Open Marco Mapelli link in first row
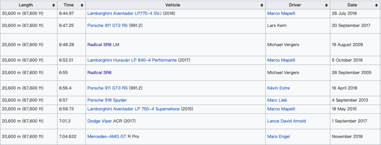This screenshot has width=381, height=145. pyautogui.click(x=281, y=14)
